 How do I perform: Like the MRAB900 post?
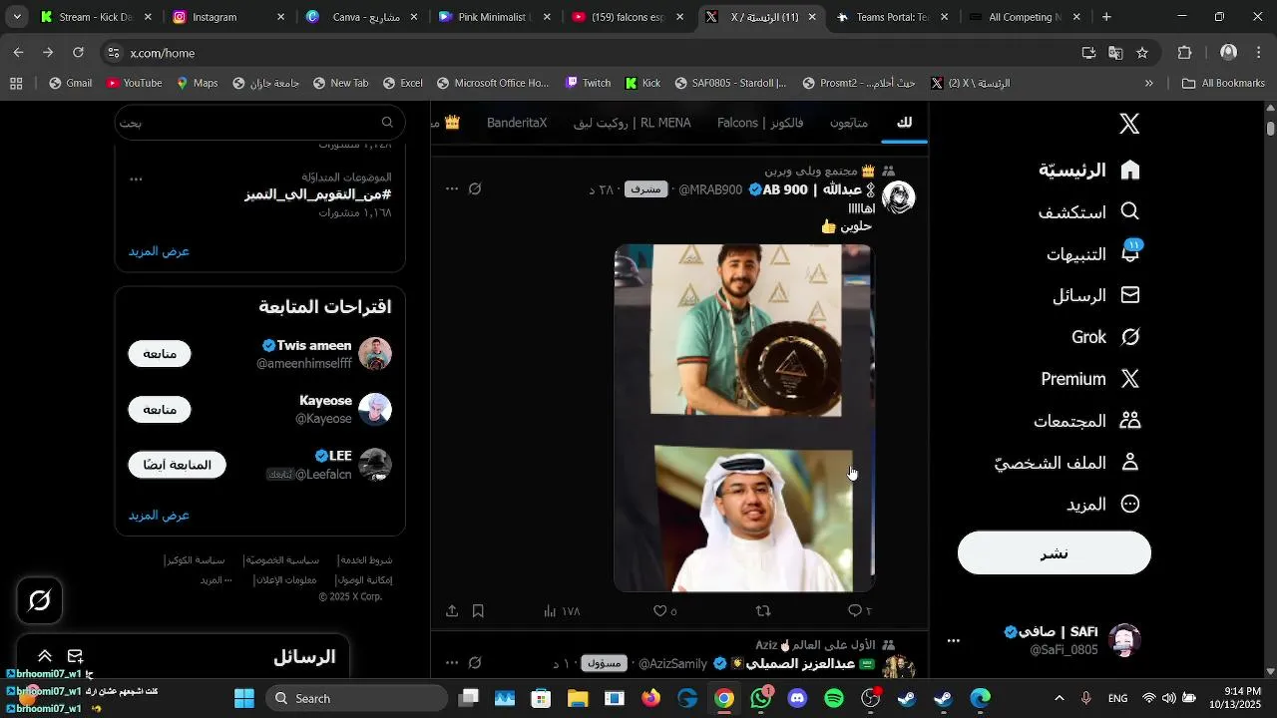pyautogui.click(x=665, y=610)
